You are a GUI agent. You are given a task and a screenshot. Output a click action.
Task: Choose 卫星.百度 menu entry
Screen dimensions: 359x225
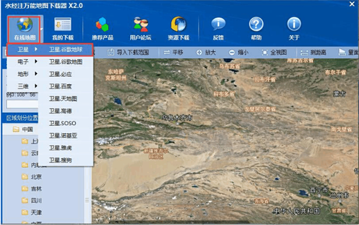tap(66, 87)
